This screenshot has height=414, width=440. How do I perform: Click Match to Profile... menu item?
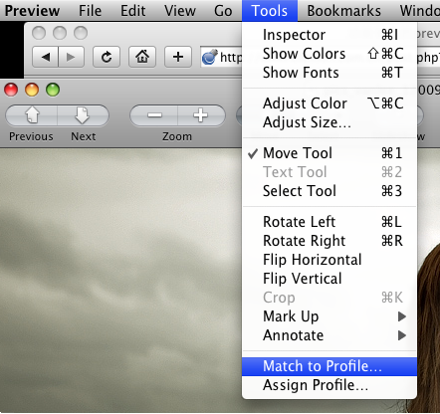coord(330,366)
